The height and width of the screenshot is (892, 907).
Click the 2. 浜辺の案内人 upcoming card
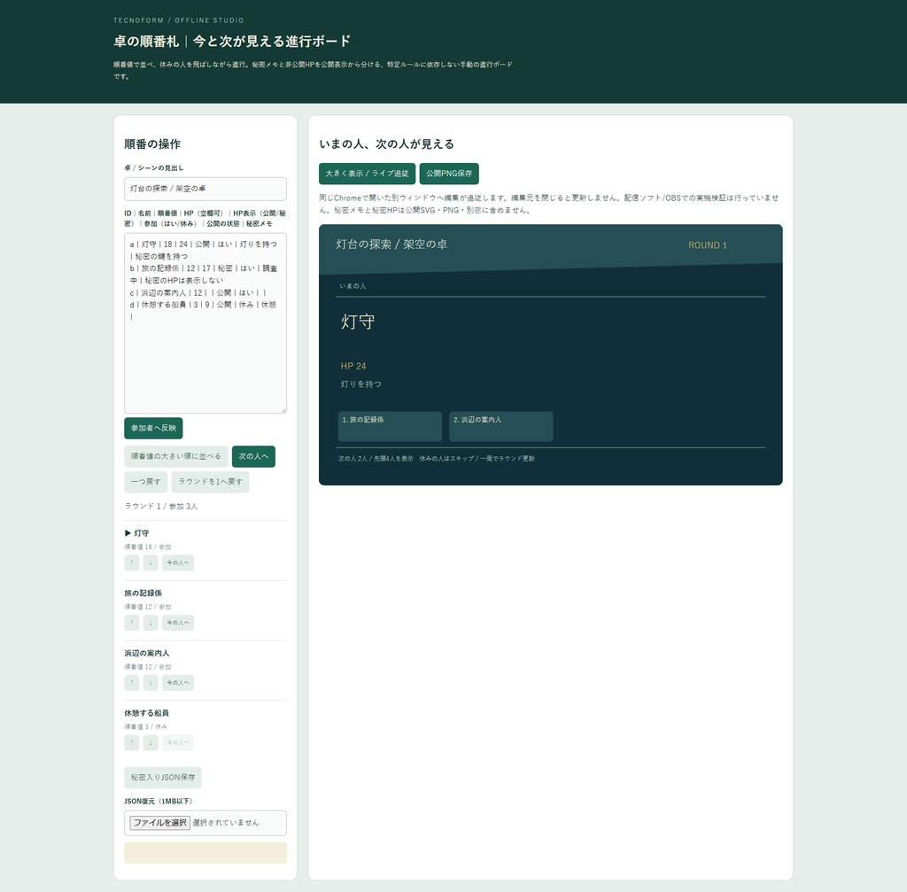tap(501, 426)
